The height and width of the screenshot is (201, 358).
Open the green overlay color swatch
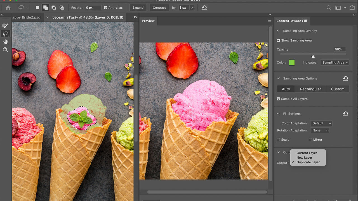pyautogui.click(x=292, y=63)
